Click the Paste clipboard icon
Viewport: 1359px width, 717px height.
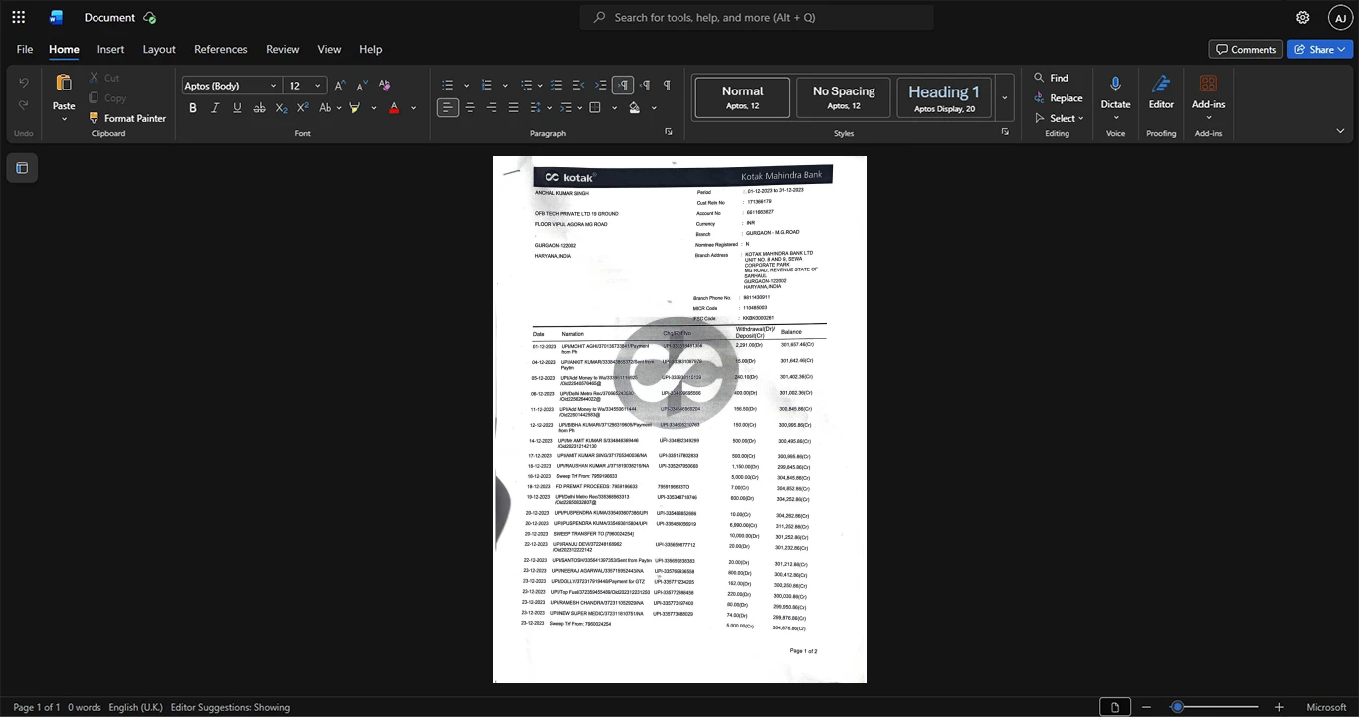(x=64, y=83)
